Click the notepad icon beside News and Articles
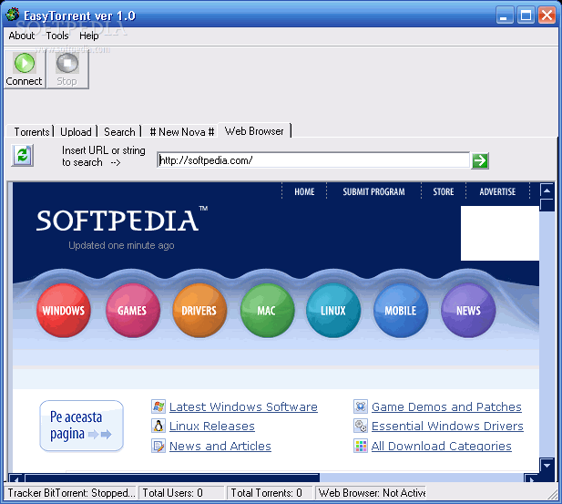 (158, 446)
